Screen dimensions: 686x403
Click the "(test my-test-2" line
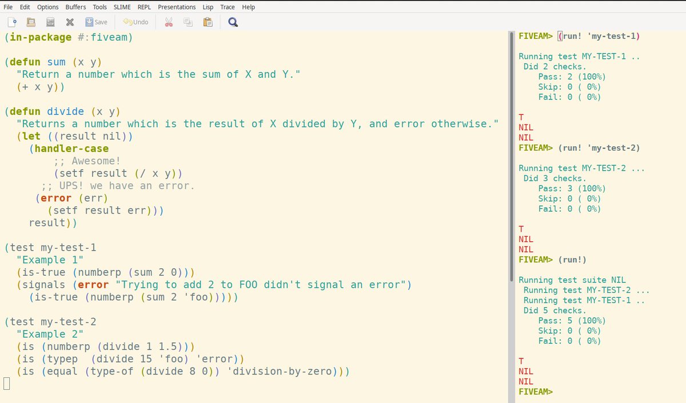[50, 322]
